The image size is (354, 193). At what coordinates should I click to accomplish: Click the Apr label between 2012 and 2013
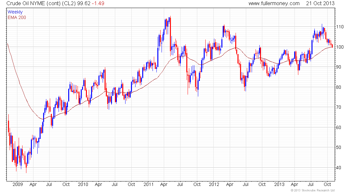click(x=229, y=184)
